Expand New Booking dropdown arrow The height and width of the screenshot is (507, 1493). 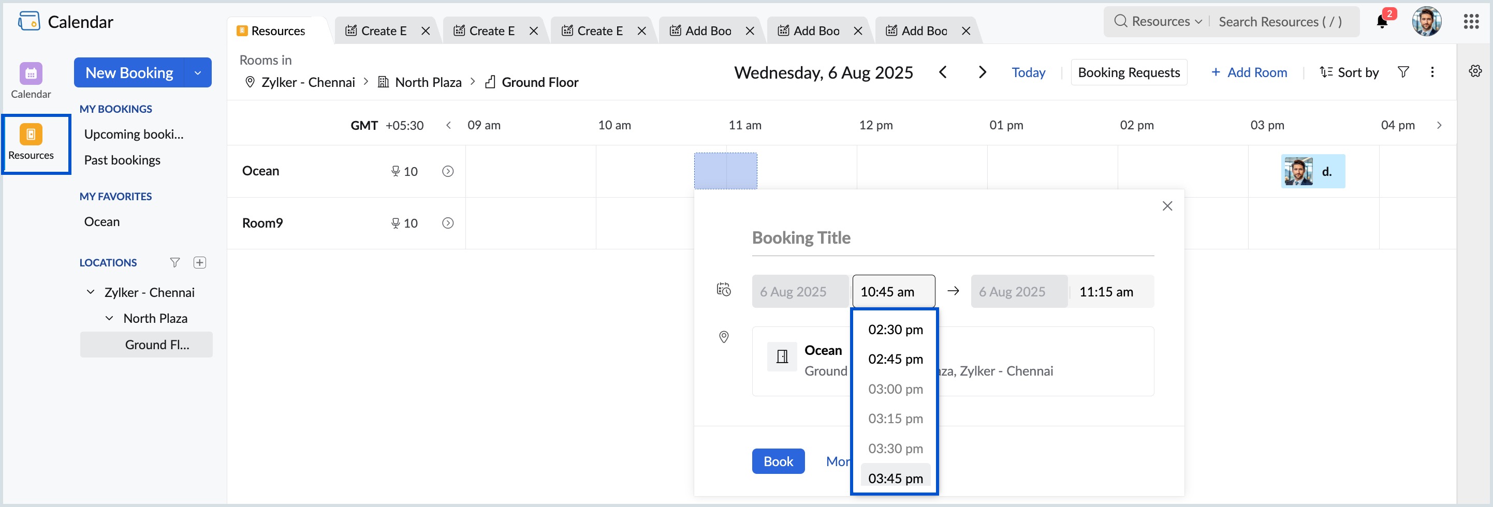click(x=198, y=72)
